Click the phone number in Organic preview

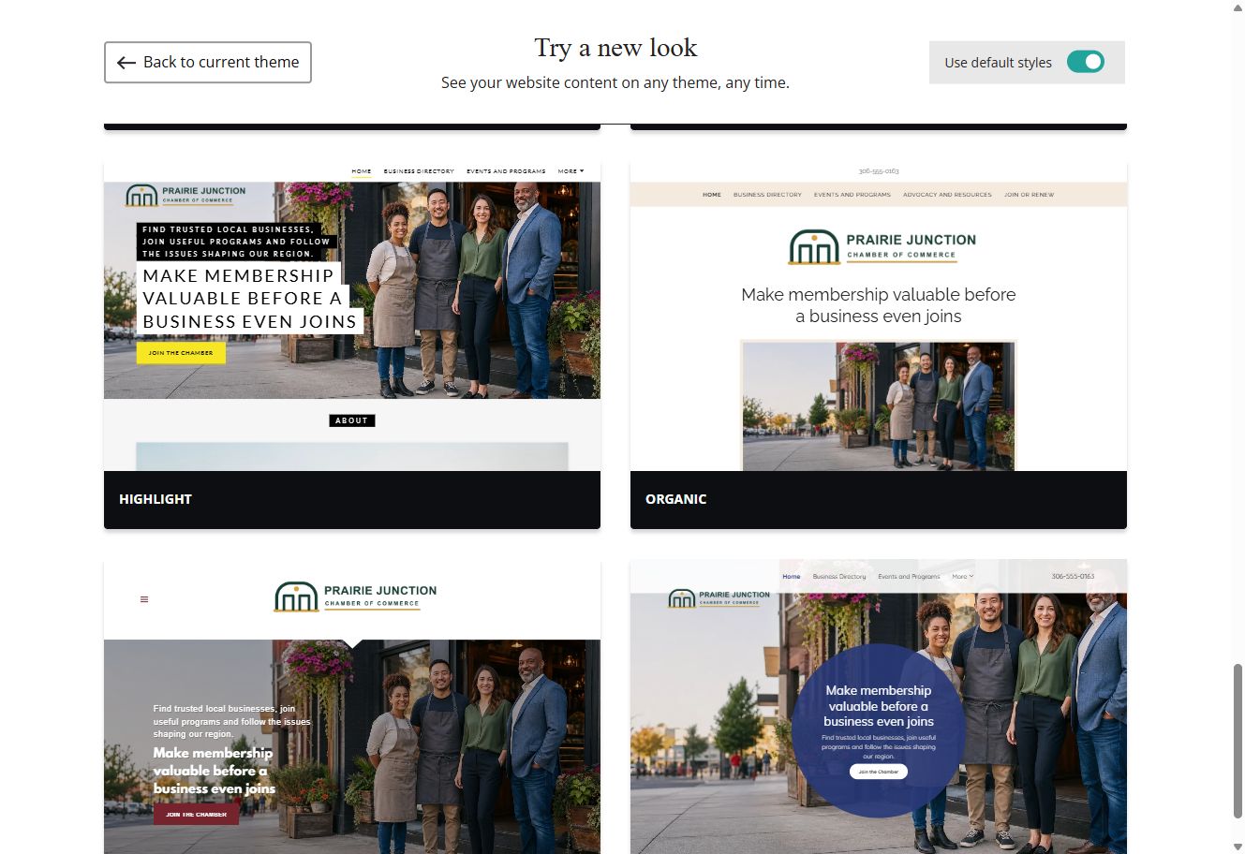[x=879, y=171]
